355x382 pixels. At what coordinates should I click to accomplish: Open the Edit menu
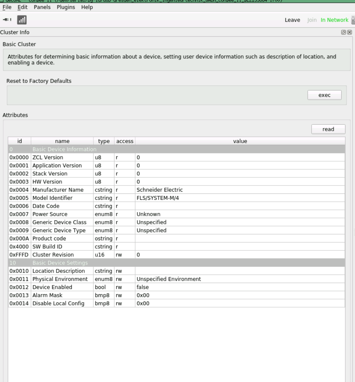pos(22,7)
